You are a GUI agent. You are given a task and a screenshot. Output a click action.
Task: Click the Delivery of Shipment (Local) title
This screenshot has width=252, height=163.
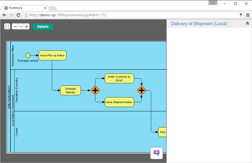coord(199,24)
